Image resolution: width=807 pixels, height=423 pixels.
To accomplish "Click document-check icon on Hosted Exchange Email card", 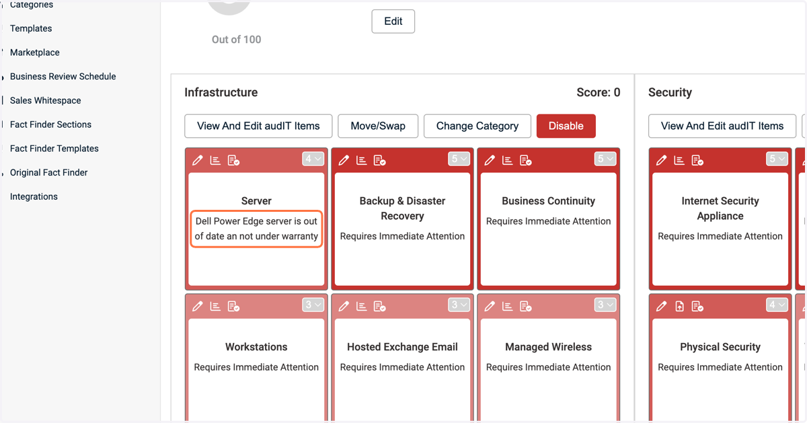I will pos(379,306).
